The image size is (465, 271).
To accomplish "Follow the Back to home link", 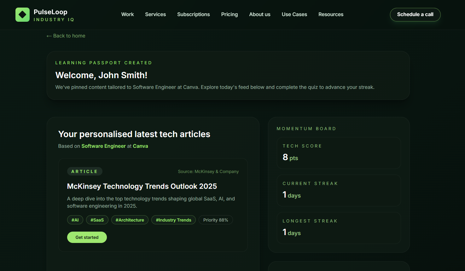I will click(x=66, y=36).
